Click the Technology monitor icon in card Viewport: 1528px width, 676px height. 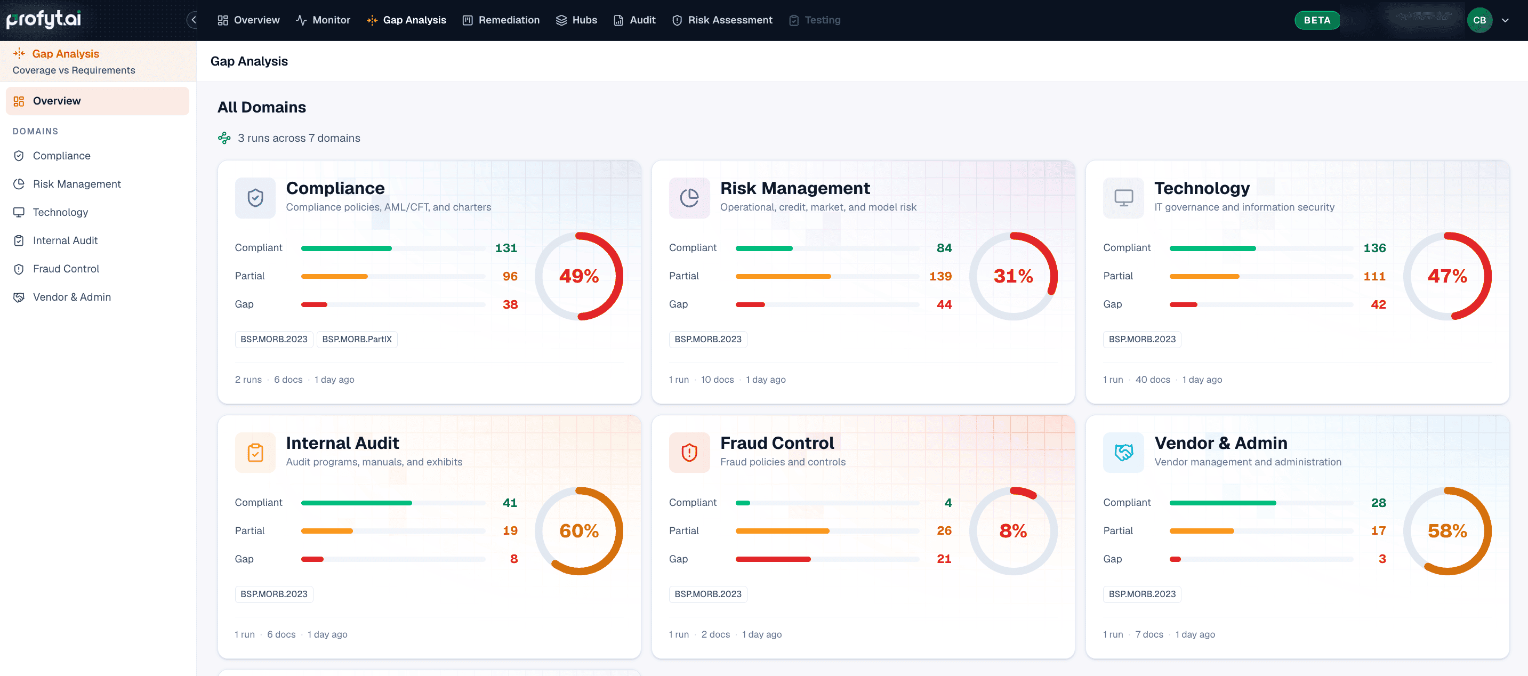pos(1123,197)
